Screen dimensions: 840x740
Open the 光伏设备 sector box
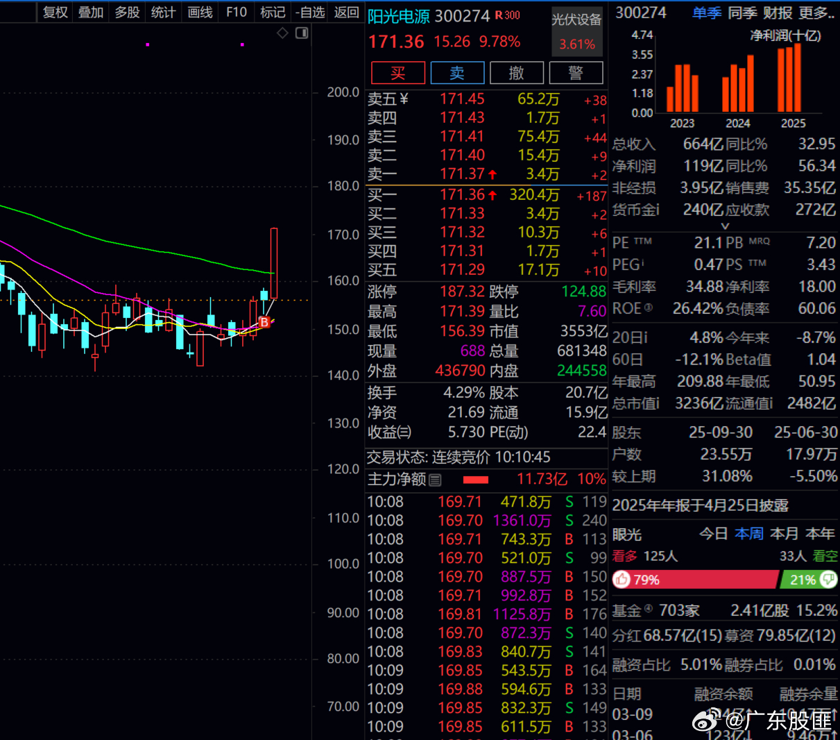point(576,31)
